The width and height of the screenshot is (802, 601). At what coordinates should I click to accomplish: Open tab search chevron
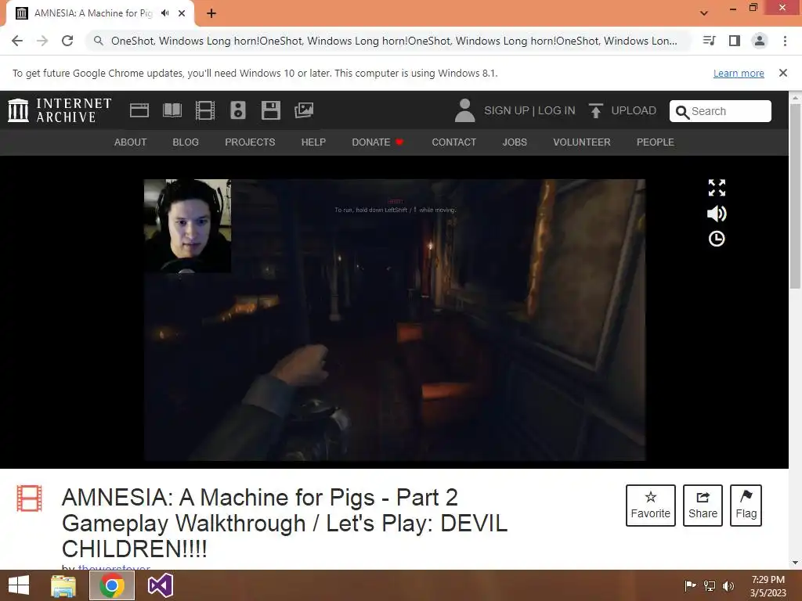point(704,13)
